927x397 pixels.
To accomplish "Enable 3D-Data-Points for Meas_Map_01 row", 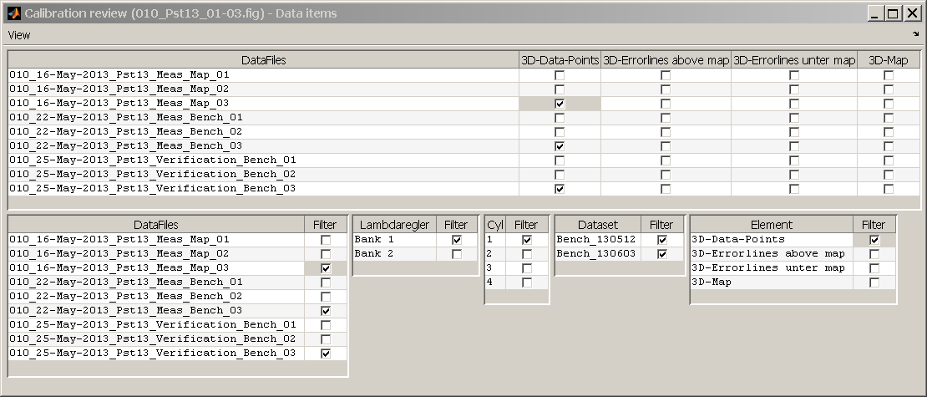I will [x=560, y=75].
